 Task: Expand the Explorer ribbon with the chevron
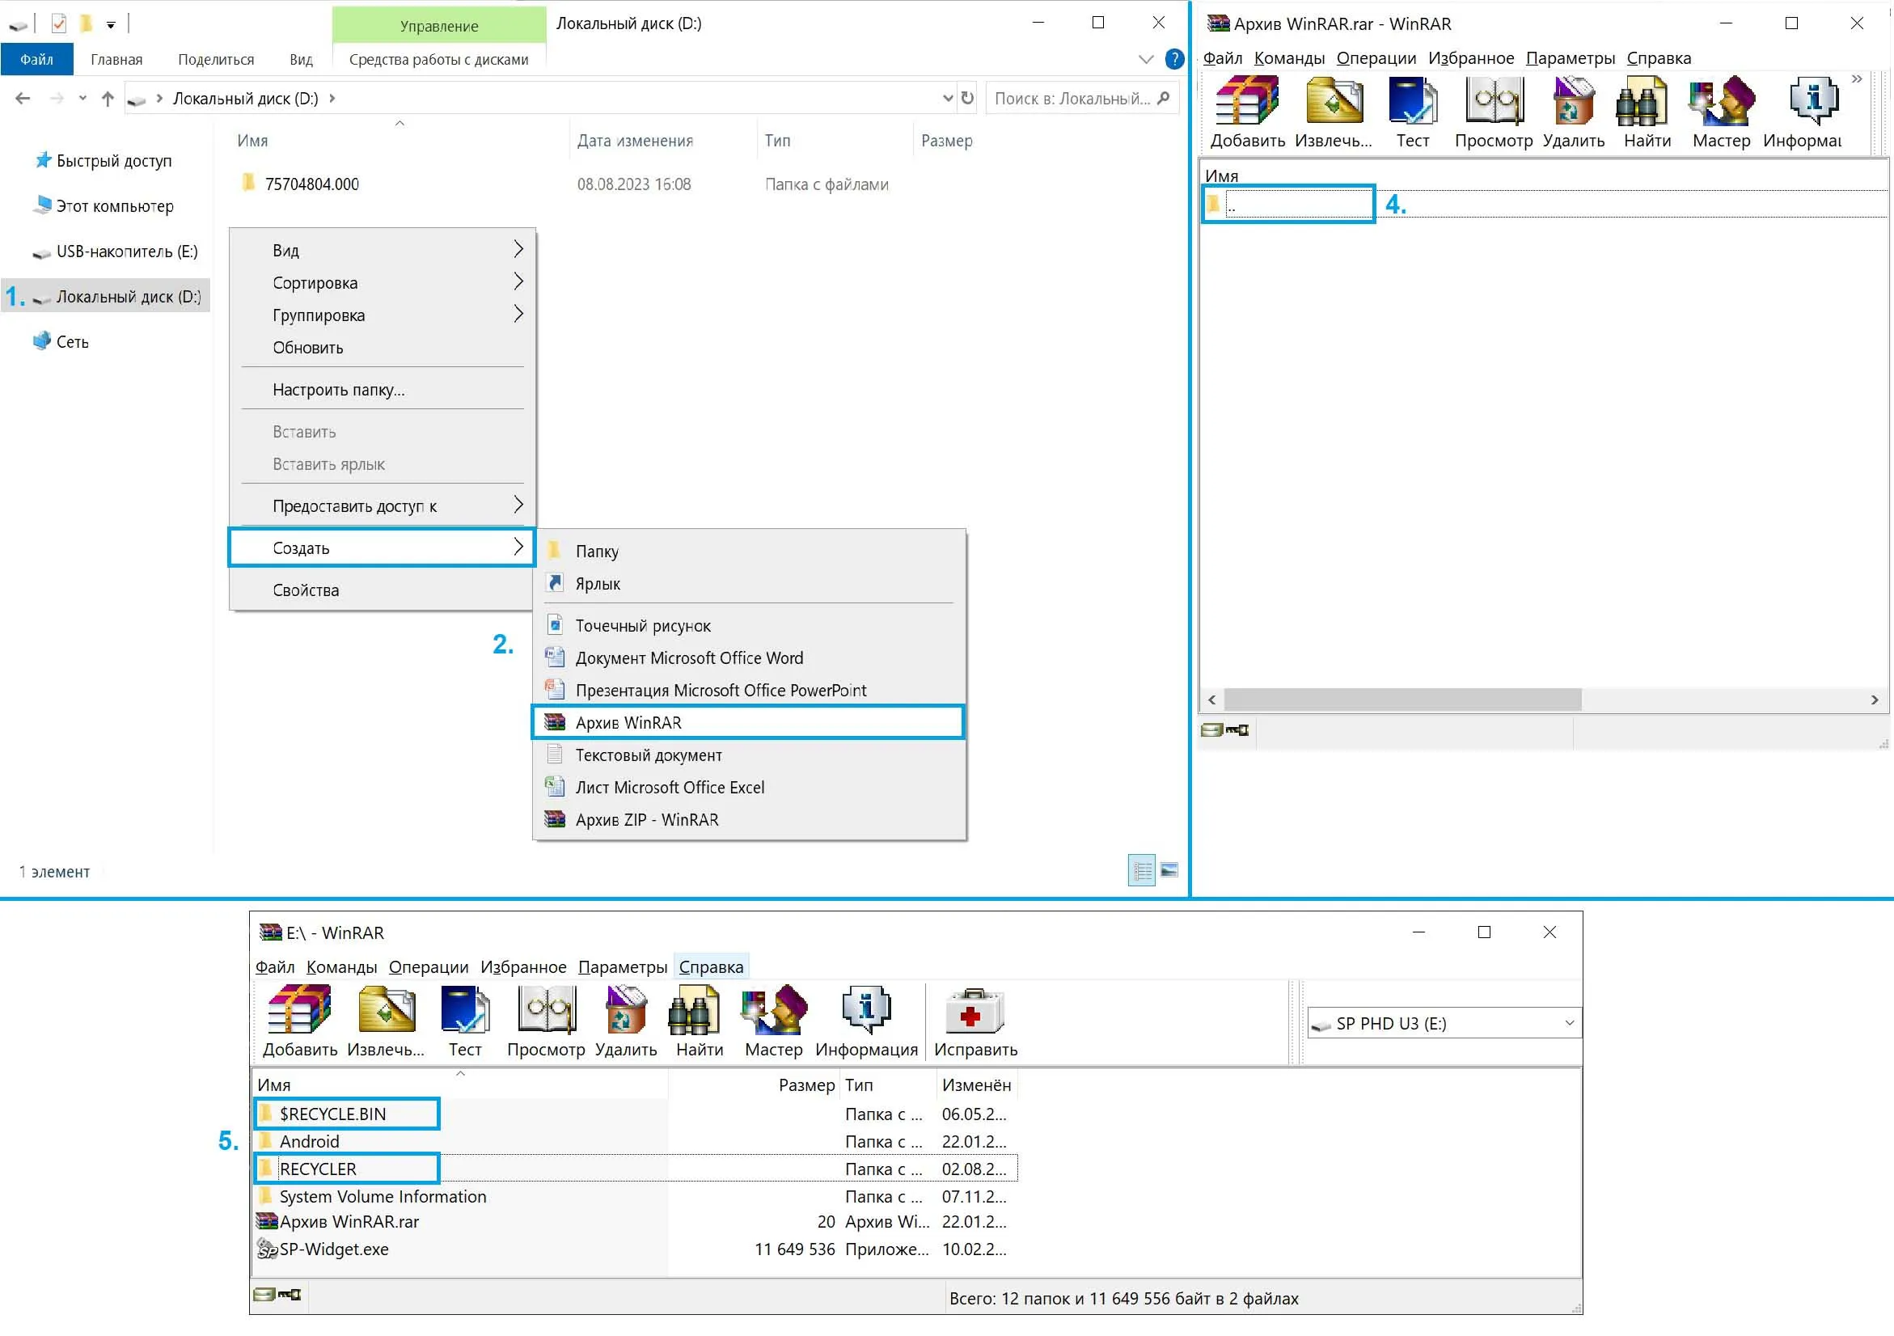pyautogui.click(x=1146, y=58)
